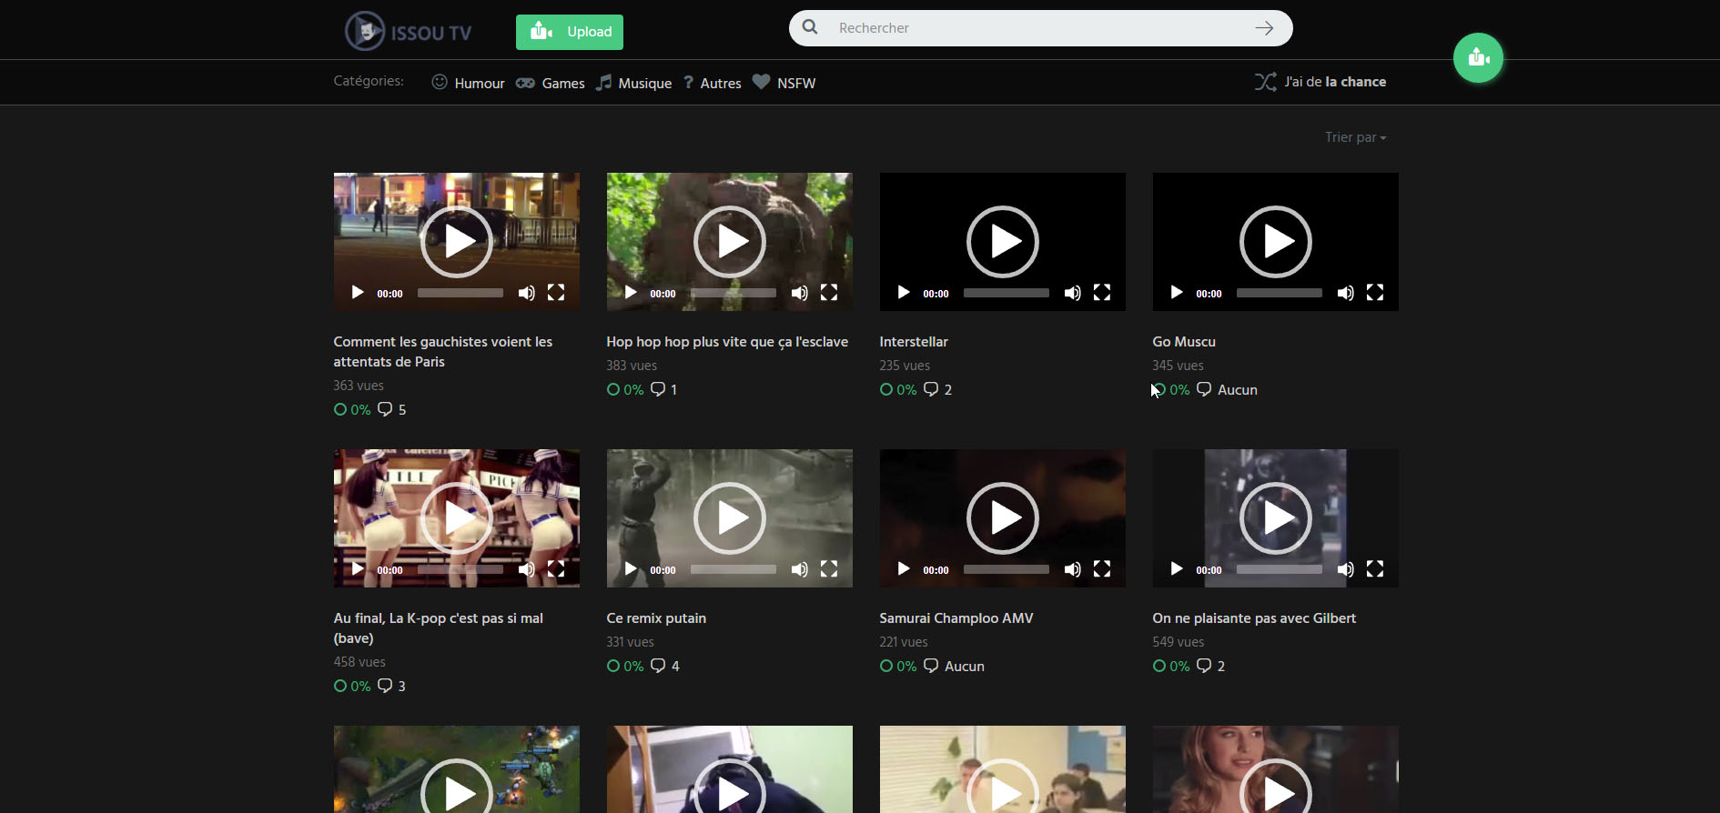The height and width of the screenshot is (813, 1720).
Task: Open K-pop video in fullscreen
Action: [556, 569]
